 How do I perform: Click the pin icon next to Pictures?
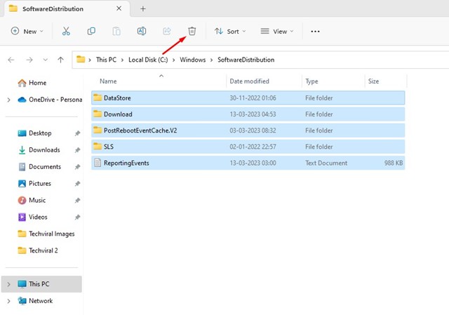(x=77, y=184)
